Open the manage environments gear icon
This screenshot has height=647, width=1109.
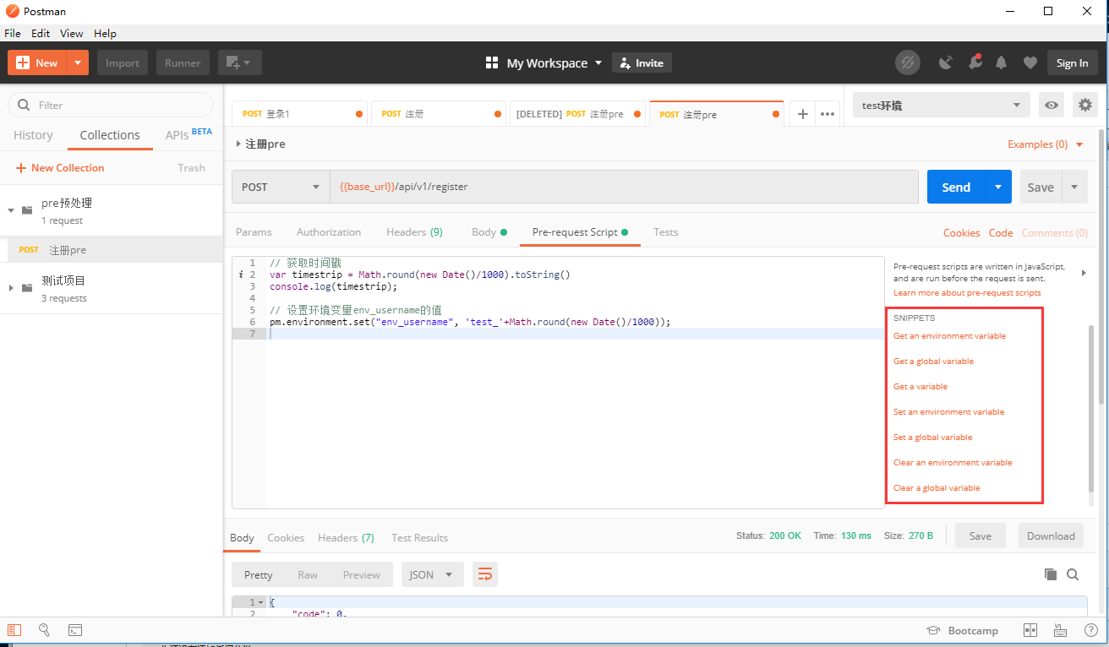coord(1085,105)
